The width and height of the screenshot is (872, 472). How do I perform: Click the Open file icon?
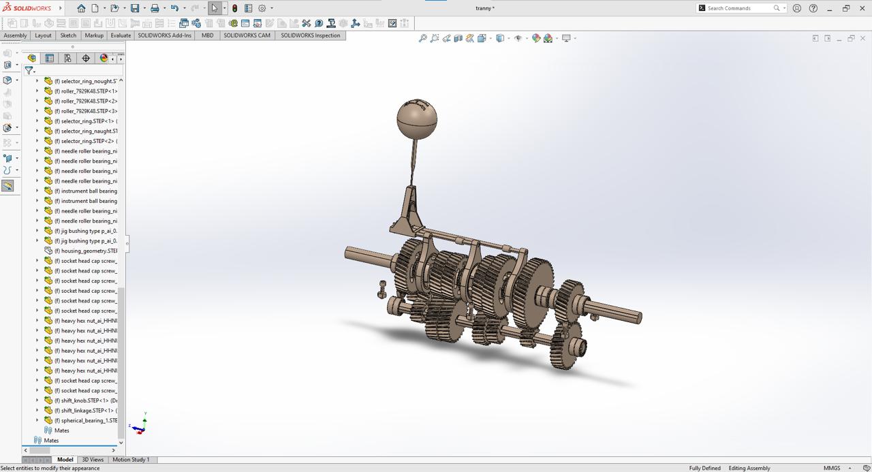[114, 8]
